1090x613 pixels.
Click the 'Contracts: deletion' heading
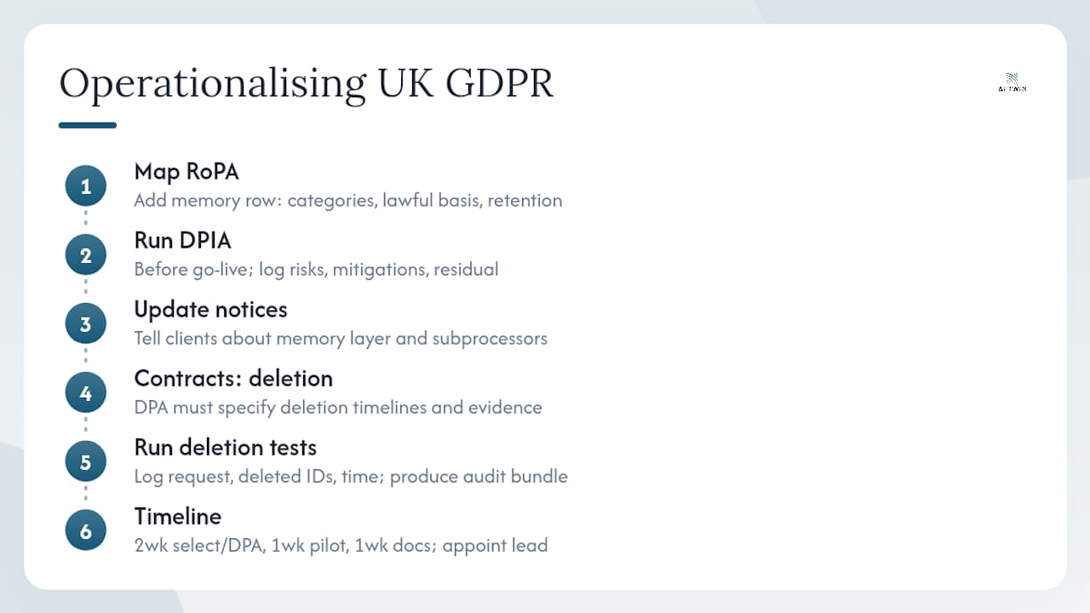[x=233, y=379]
